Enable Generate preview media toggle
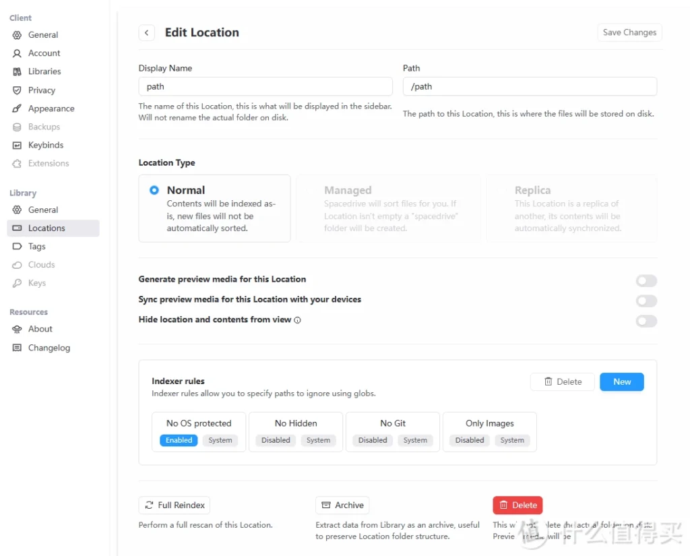 click(x=646, y=281)
